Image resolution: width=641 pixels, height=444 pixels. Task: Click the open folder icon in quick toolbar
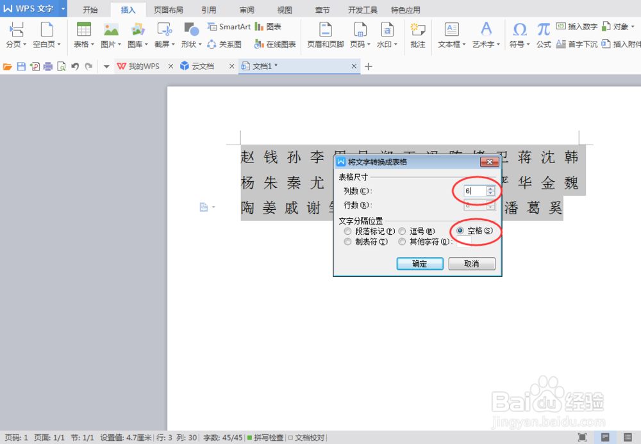pos(7,67)
